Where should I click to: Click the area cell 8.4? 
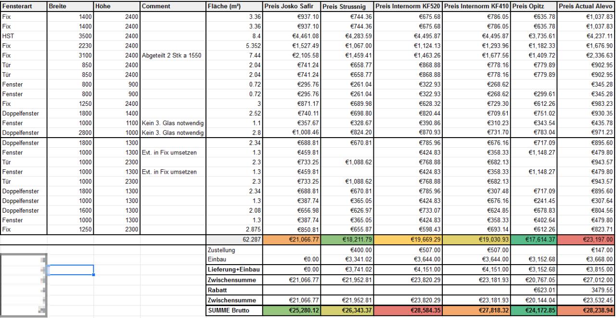(x=234, y=35)
